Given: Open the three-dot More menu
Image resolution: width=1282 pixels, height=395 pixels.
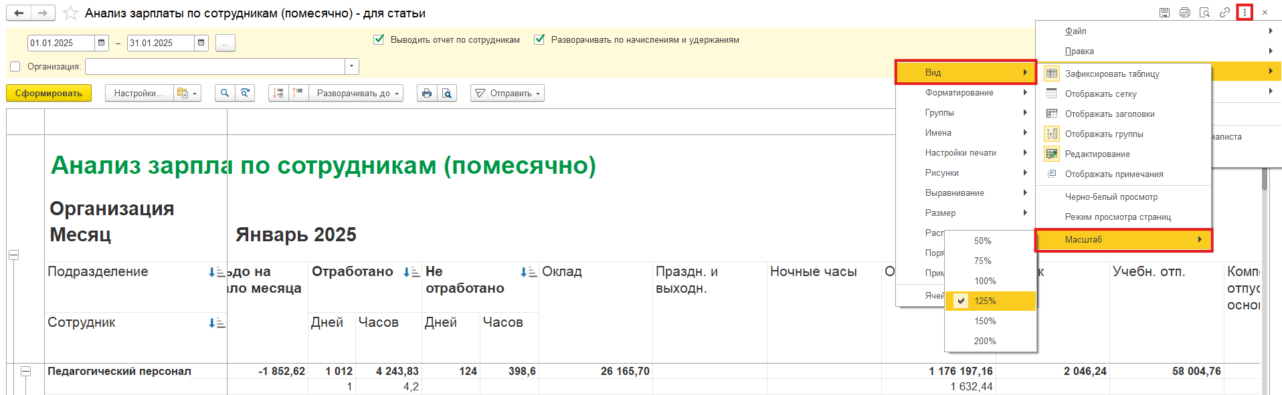Looking at the screenshot, I should tap(1245, 13).
